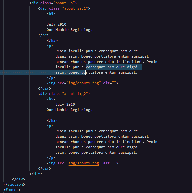Click the </div> closing about_img1
The image size is (192, 193).
45,88
